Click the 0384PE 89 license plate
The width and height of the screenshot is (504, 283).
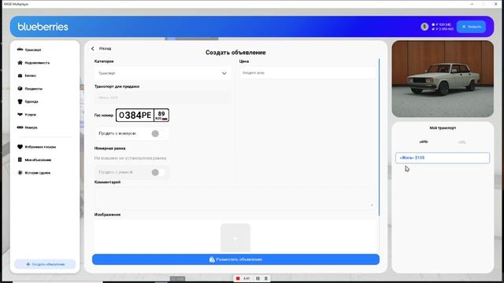pyautogui.click(x=143, y=115)
